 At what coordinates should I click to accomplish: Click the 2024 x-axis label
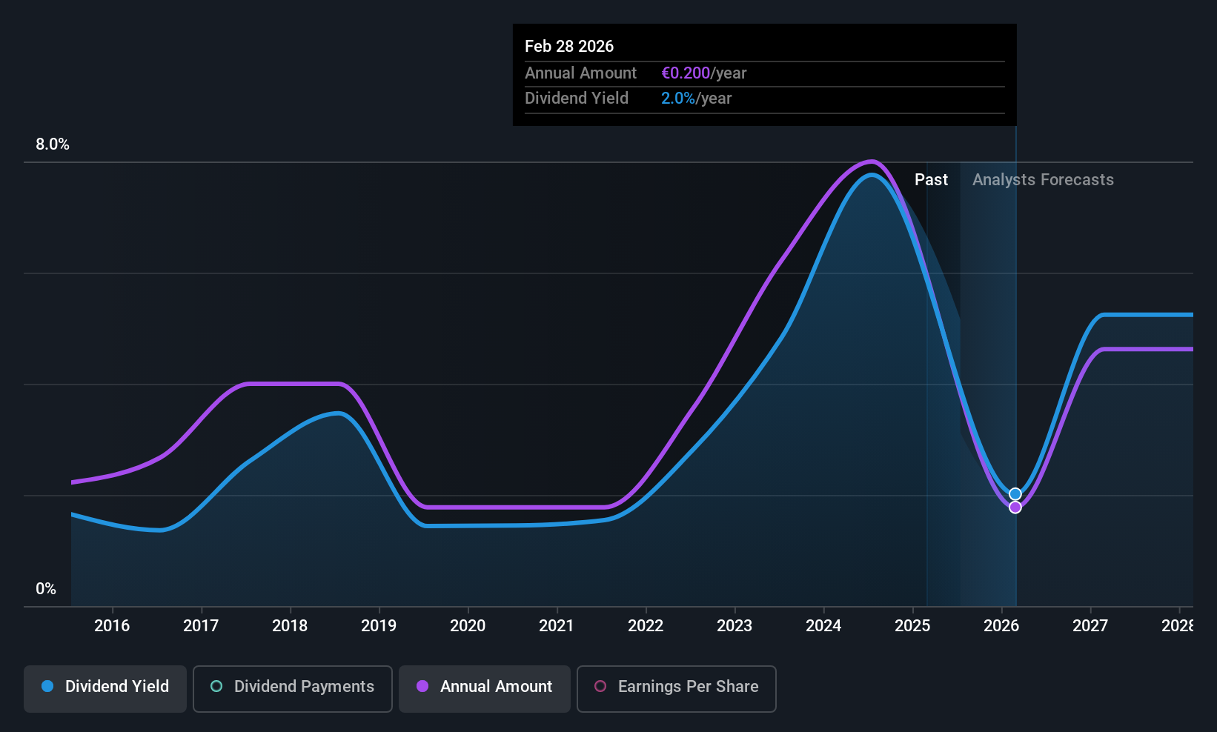[823, 626]
